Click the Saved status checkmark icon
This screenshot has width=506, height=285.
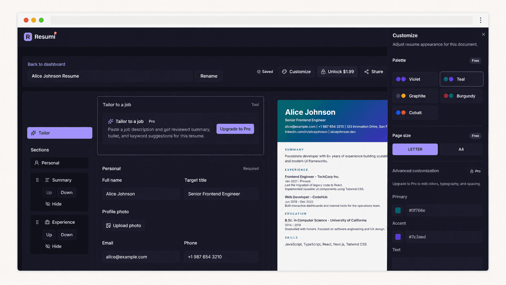click(259, 72)
